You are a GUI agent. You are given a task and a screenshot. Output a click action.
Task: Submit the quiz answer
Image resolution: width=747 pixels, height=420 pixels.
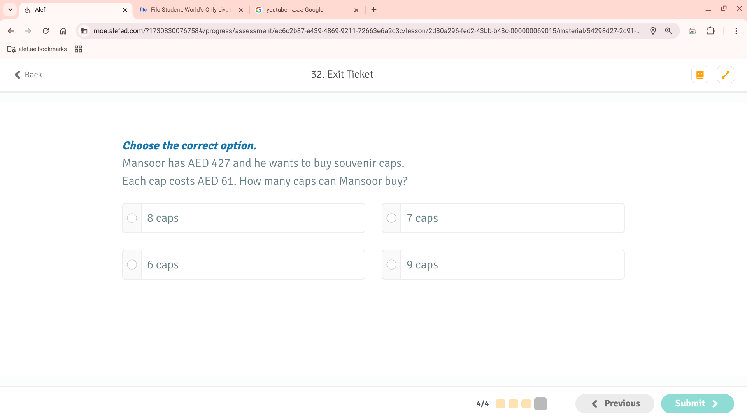[697, 403]
